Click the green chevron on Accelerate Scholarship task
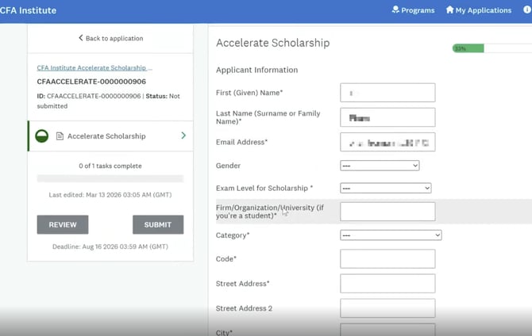This screenshot has width=532, height=336. 183,136
